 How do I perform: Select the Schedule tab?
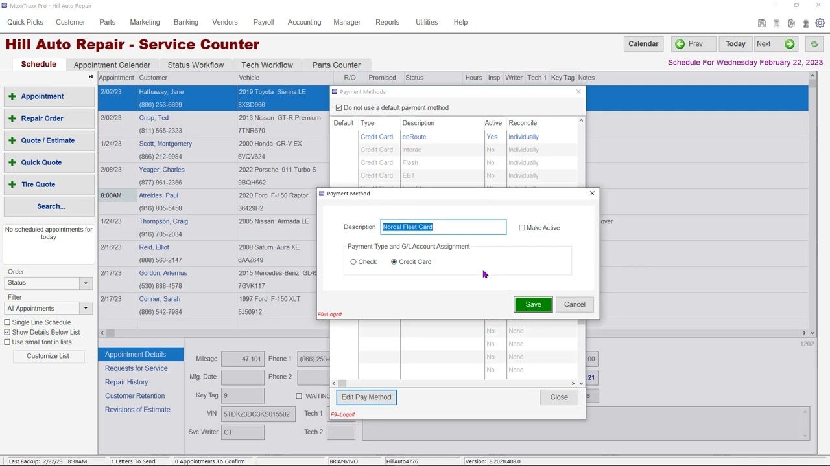[x=39, y=64]
